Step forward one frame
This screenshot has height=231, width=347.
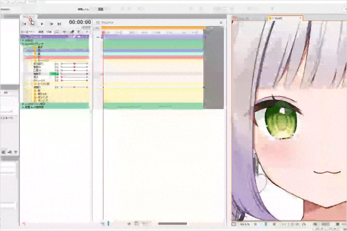(52, 24)
